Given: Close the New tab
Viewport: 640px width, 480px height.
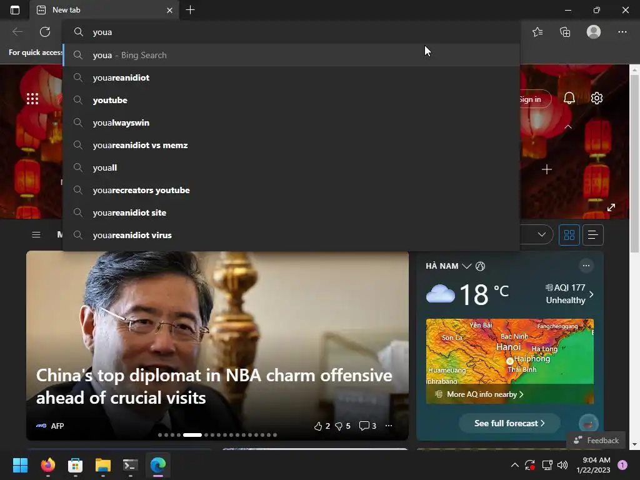Looking at the screenshot, I should (170, 10).
